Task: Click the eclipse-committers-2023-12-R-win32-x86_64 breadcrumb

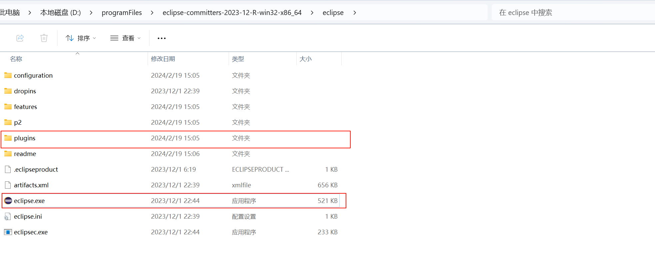Action: (232, 13)
